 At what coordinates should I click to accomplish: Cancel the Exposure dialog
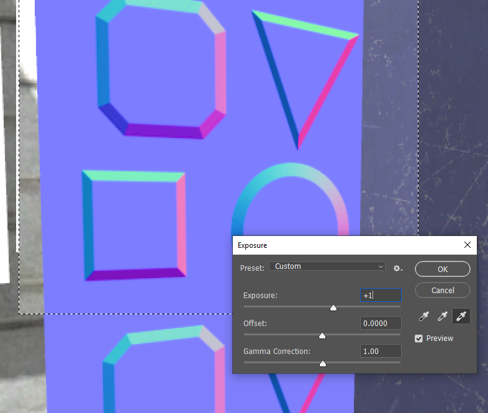(x=443, y=291)
